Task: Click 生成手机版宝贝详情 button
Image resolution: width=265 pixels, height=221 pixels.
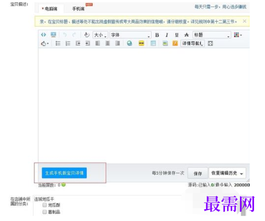Action: (x=64, y=173)
